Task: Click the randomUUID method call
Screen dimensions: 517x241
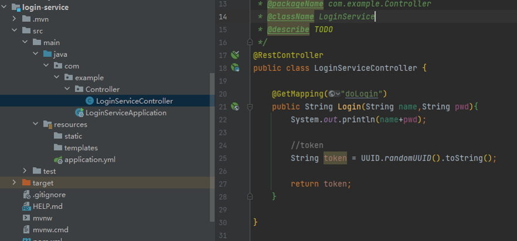Action: pos(408,158)
